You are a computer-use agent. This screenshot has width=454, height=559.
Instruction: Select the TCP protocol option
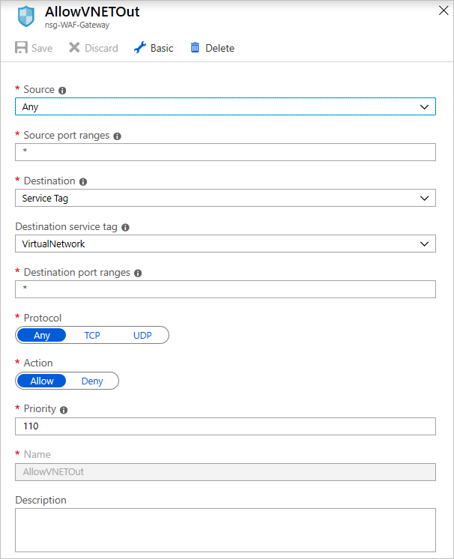(92, 335)
